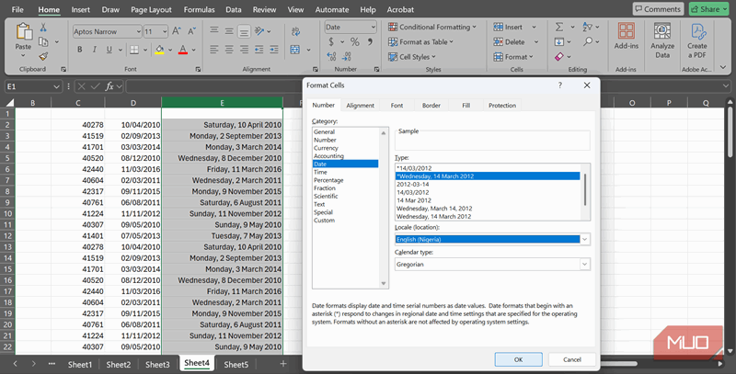The width and height of the screenshot is (736, 374).
Task: Apply the yellow Fill Color swatch
Action: click(x=159, y=50)
